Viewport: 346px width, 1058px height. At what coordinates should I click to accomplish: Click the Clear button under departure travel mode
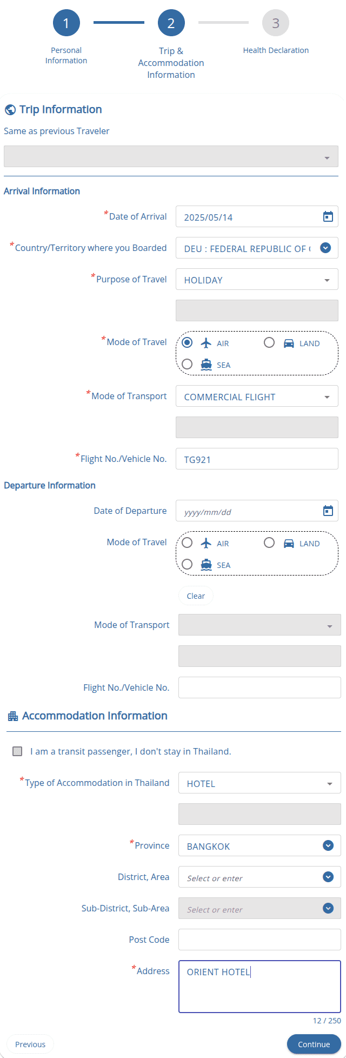tap(196, 596)
